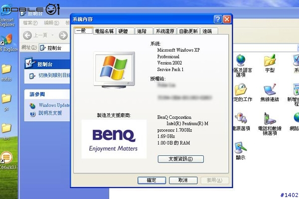Click the 控制台 panel header icon
The width and height of the screenshot is (299, 199).
tap(30, 63)
